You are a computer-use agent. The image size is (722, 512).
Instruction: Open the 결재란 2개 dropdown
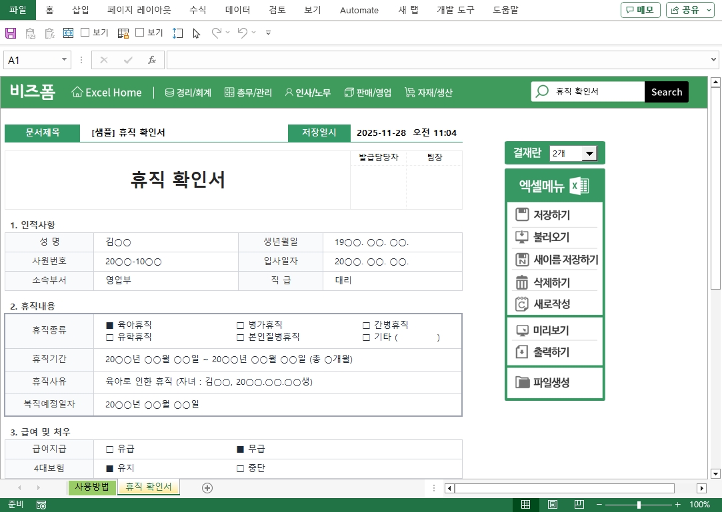[x=589, y=154]
